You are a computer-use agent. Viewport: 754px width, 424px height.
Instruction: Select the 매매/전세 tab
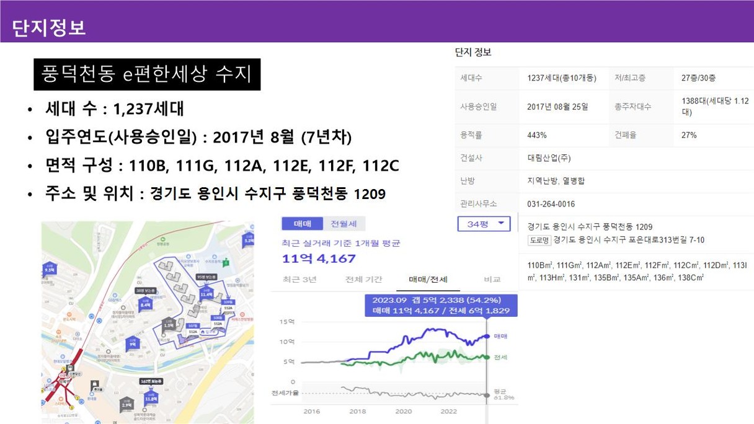click(x=428, y=280)
